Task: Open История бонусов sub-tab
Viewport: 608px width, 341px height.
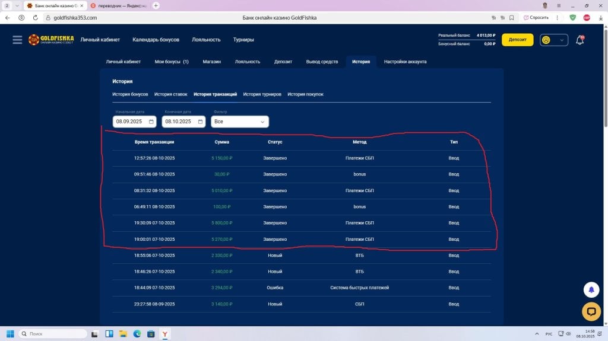Action: point(130,94)
